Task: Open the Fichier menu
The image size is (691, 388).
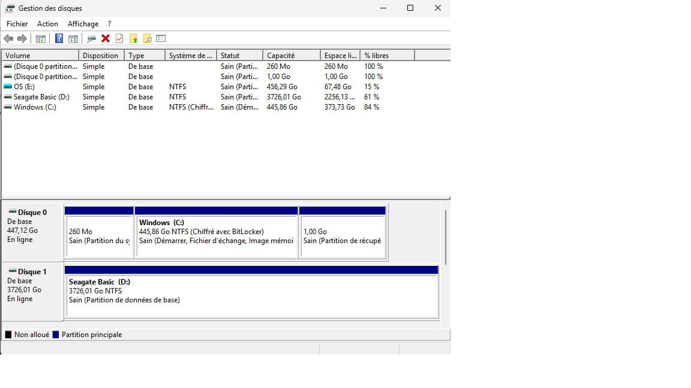Action: (17, 24)
